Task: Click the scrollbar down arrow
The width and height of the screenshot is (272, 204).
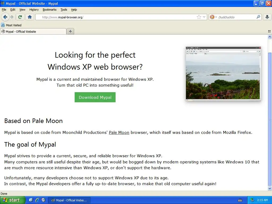Action: 270,188
